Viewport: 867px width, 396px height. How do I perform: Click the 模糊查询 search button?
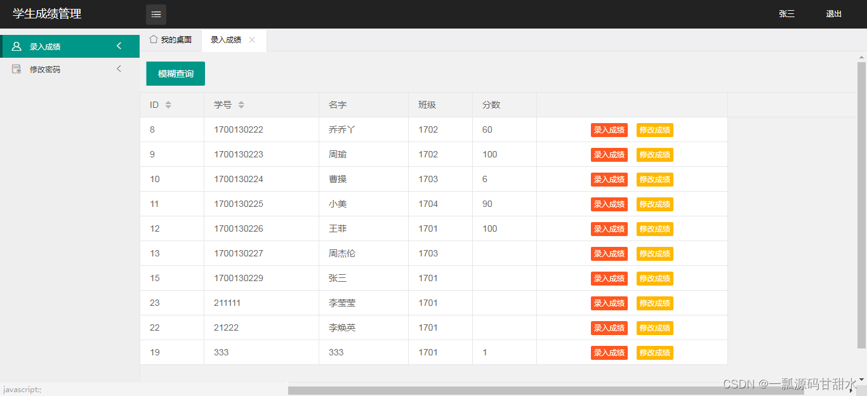(x=176, y=74)
